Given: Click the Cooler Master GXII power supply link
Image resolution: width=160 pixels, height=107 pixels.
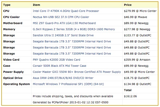Looking at the screenshot, I should point(77,72).
